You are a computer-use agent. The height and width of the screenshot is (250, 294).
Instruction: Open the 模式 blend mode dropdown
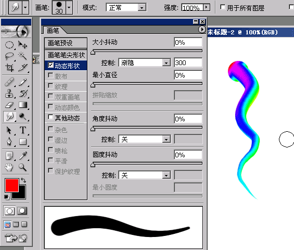126,8
